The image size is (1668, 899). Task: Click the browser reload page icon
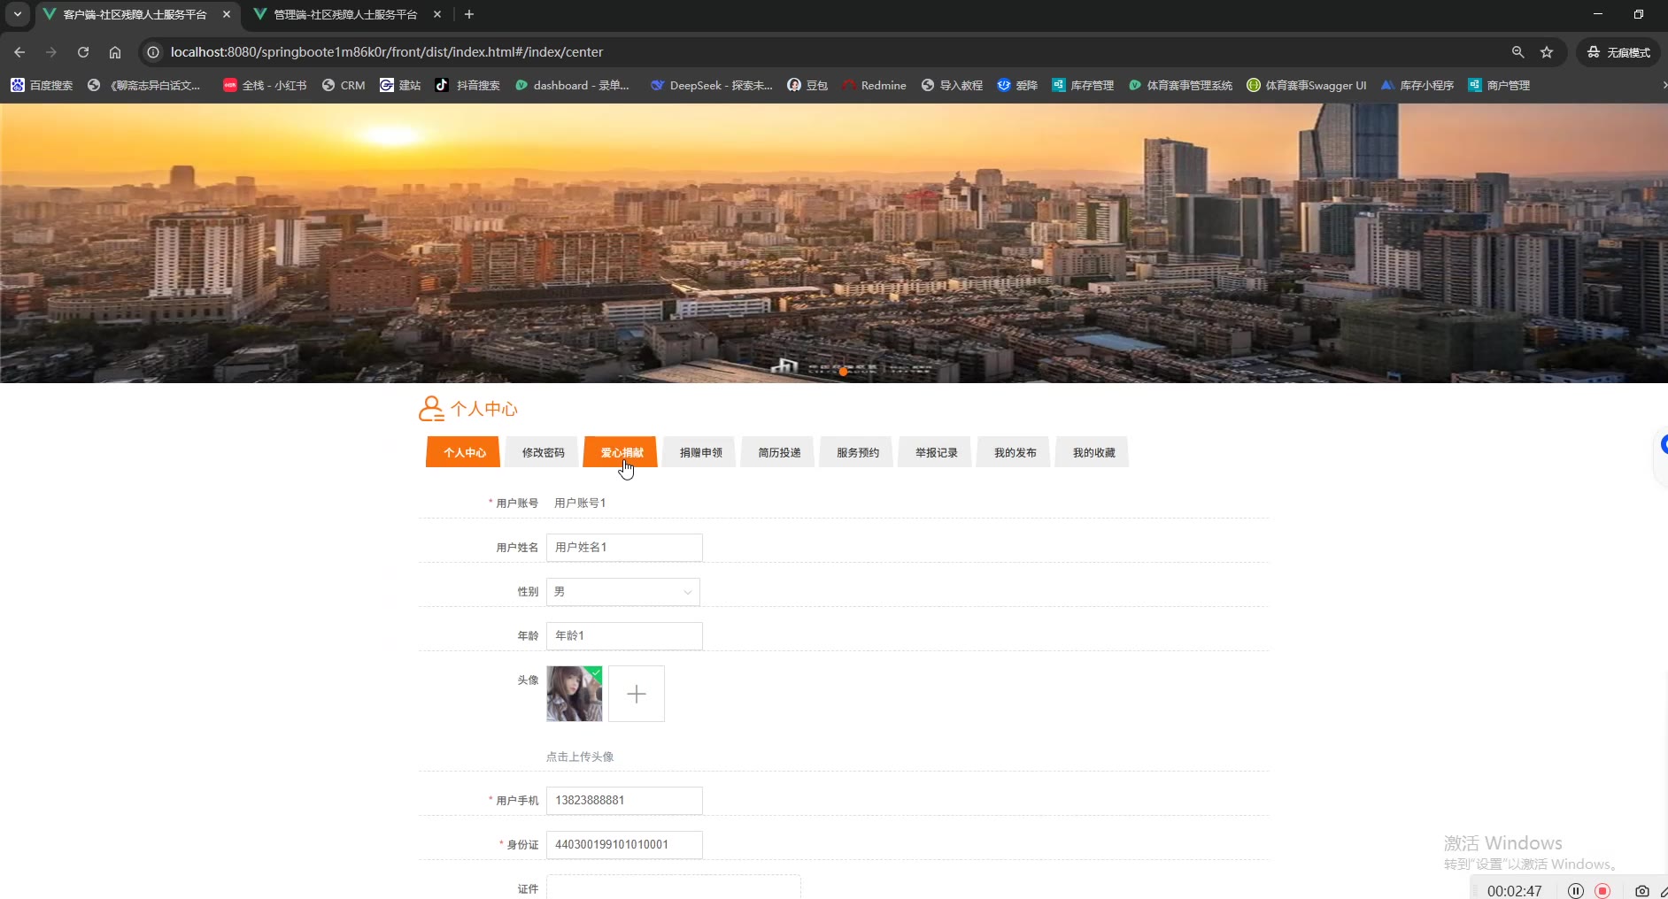point(83,52)
